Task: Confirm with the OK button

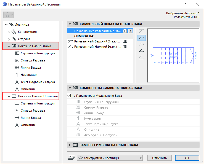Action: point(187,158)
